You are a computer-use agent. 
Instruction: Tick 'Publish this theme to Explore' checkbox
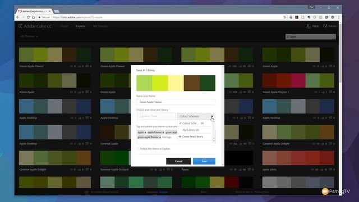[138, 149]
